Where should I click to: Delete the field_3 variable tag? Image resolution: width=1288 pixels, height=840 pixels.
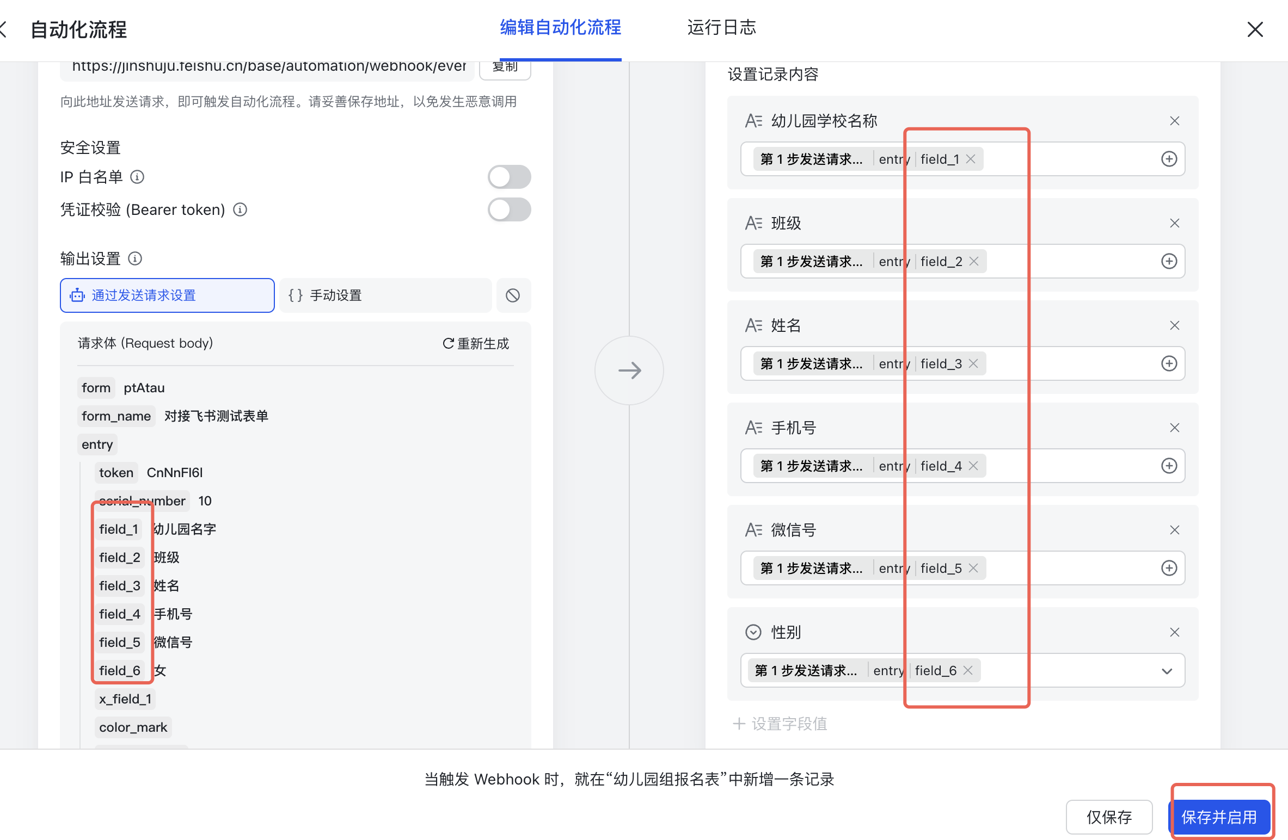[973, 363]
